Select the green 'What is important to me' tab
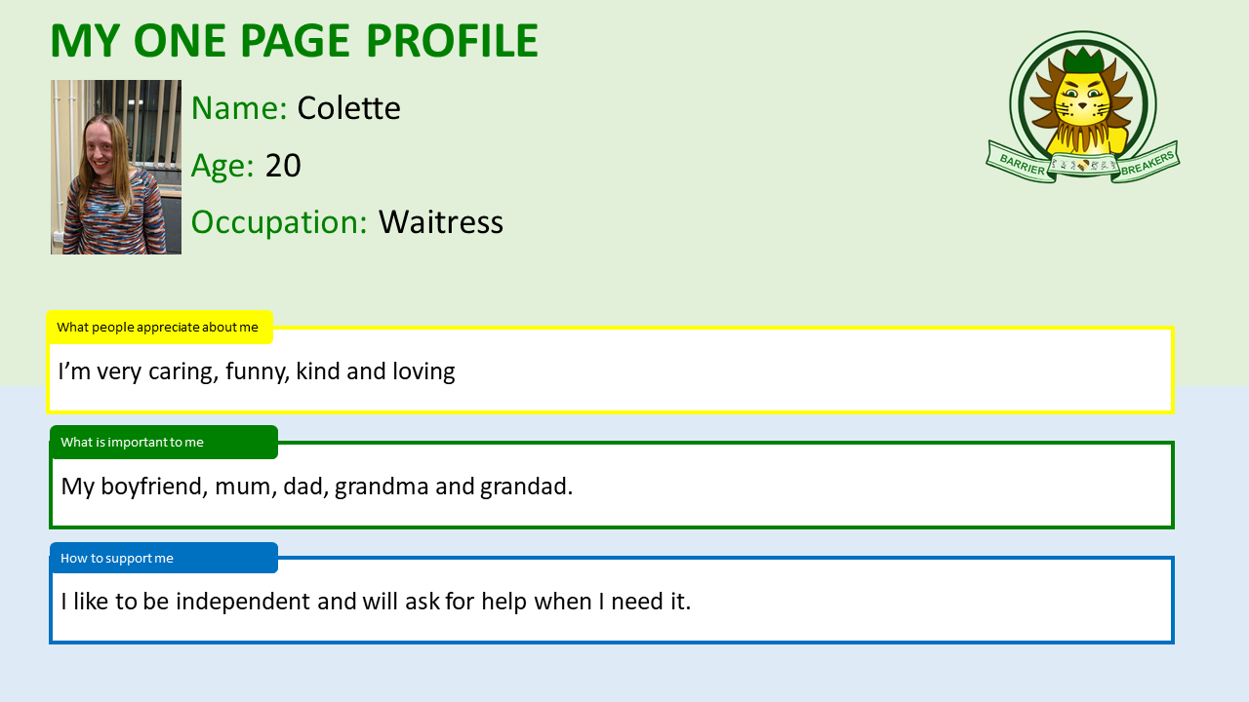The height and width of the screenshot is (702, 1249). pyautogui.click(x=164, y=442)
